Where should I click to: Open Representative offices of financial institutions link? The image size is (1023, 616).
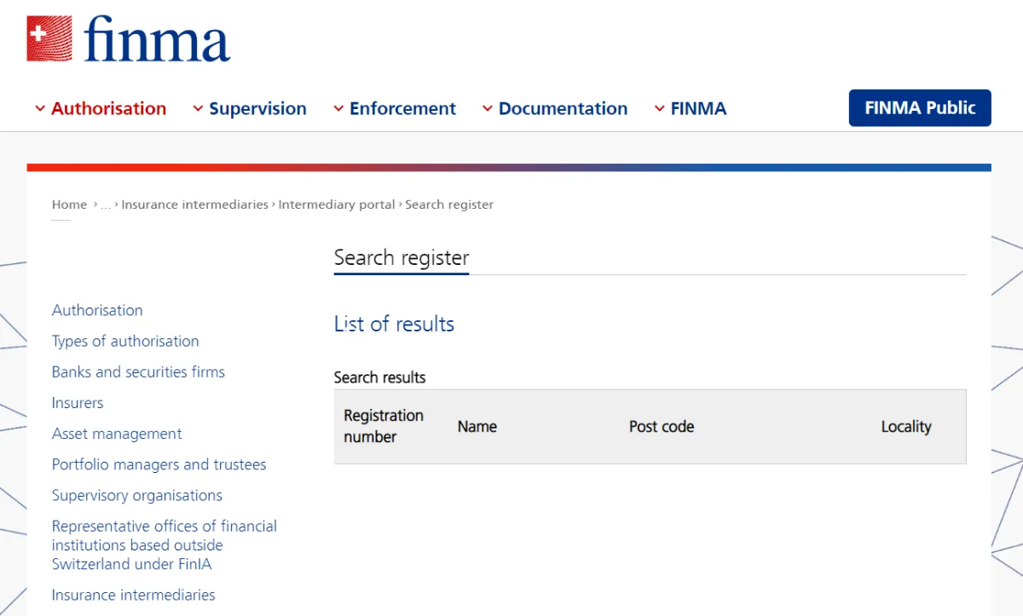coord(165,545)
